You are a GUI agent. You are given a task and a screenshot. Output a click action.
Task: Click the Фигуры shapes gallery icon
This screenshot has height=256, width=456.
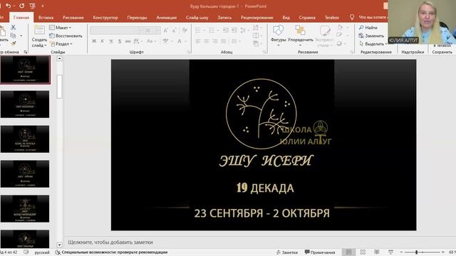[x=278, y=31]
